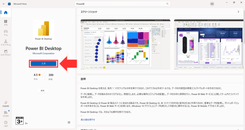Click the Power BI Desktop app logo
Viewport: 245px width, 130px height.
pos(43,30)
